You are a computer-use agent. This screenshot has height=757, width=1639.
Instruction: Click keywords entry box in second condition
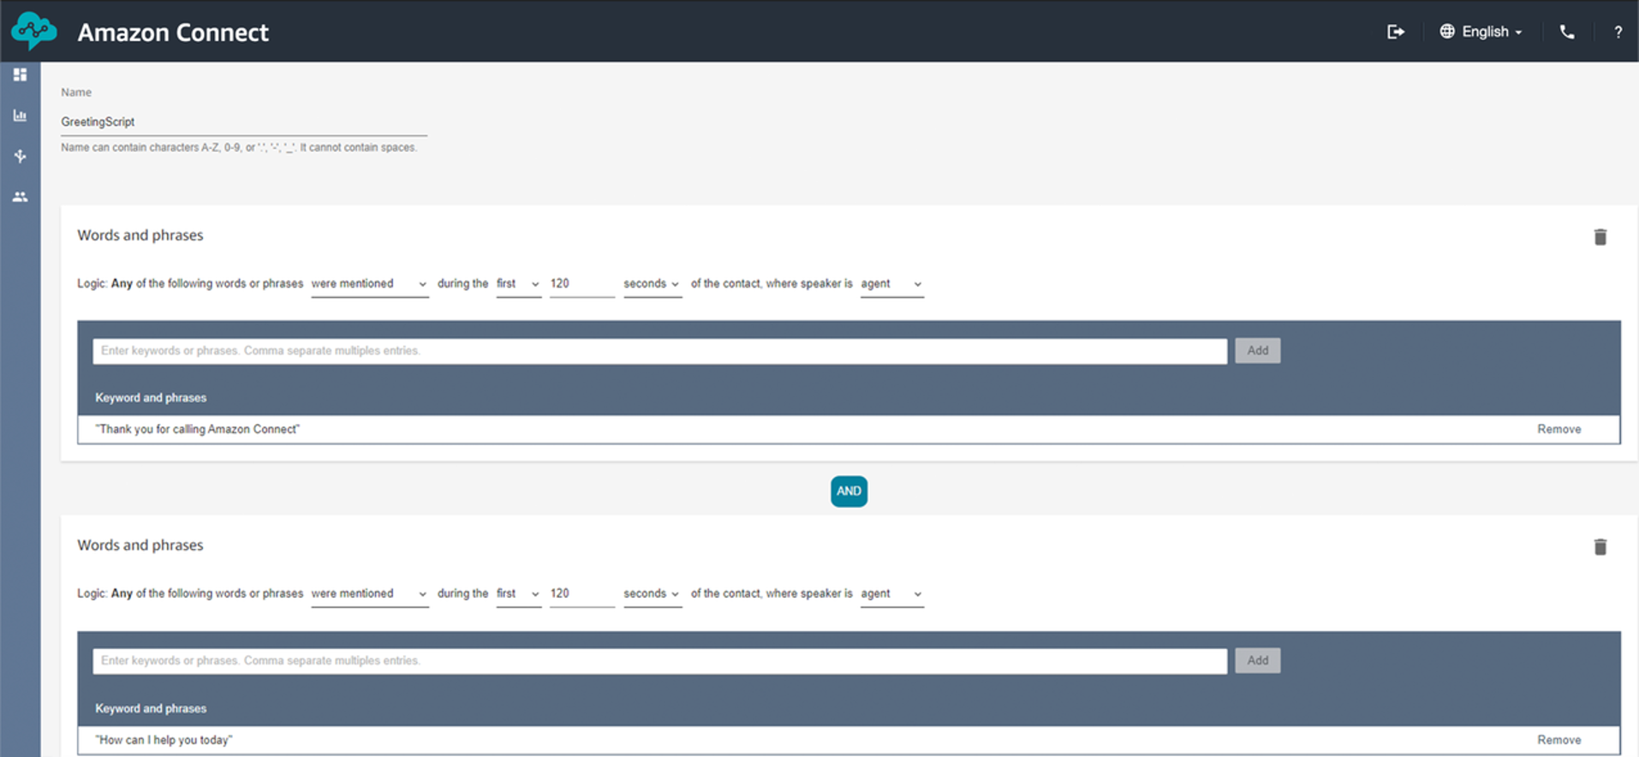(x=659, y=661)
